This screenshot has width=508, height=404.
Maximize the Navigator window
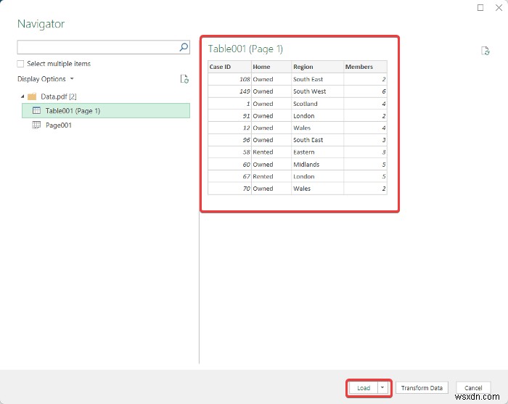pyautogui.click(x=480, y=7)
